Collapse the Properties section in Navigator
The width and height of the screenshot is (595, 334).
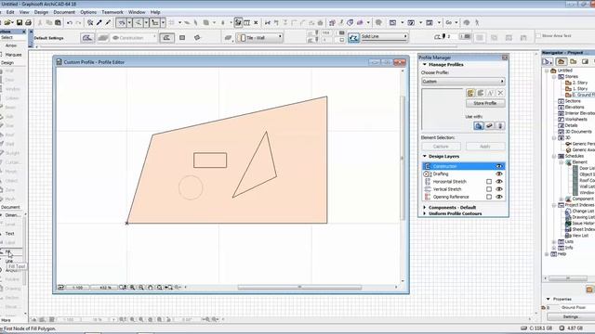click(x=548, y=299)
